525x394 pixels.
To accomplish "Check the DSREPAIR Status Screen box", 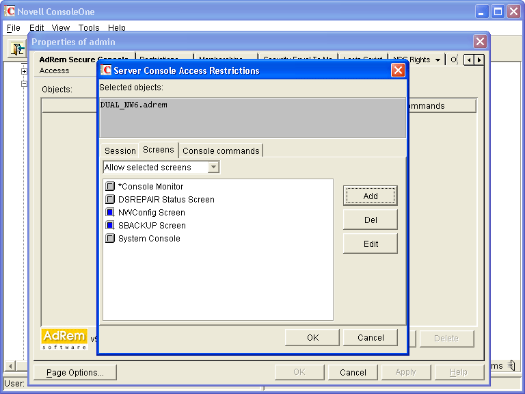I will pyautogui.click(x=110, y=199).
